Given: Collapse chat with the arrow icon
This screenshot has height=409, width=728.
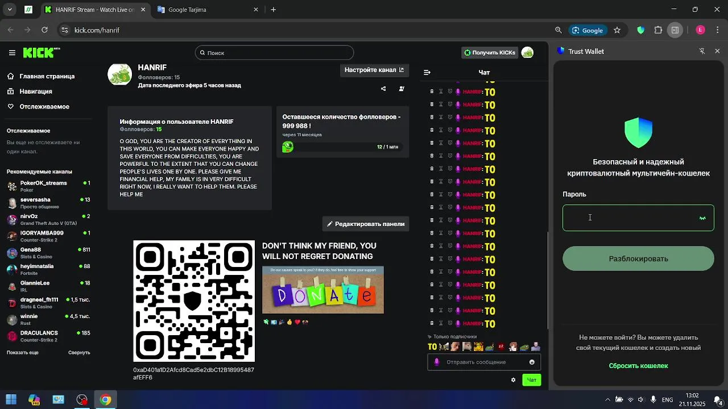Looking at the screenshot, I should [x=427, y=72].
